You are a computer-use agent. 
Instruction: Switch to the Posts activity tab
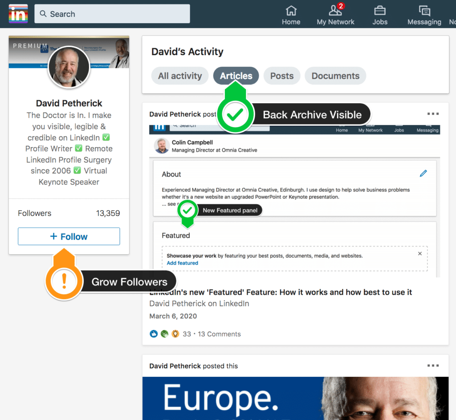coord(281,76)
